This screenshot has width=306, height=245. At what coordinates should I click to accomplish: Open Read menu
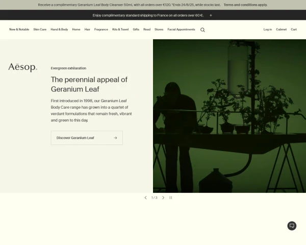point(147,30)
